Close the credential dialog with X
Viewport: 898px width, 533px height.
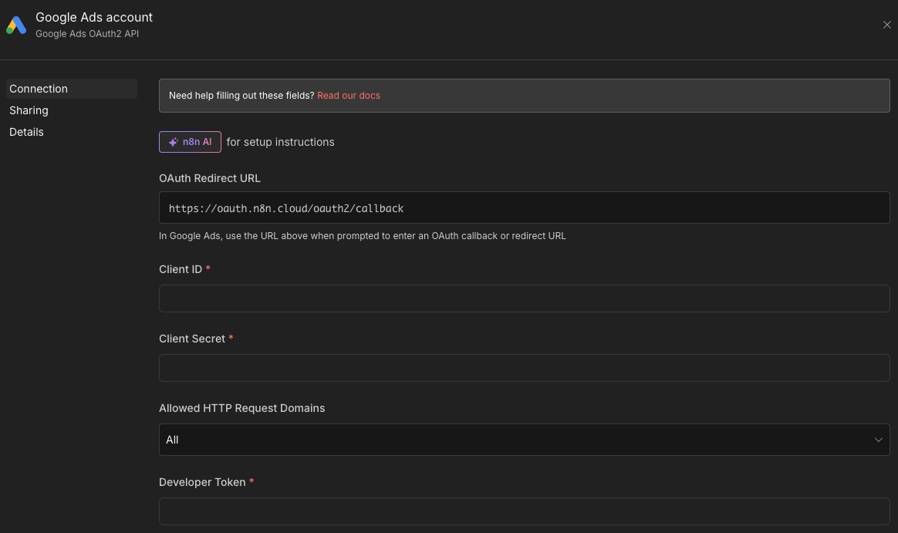pos(886,25)
